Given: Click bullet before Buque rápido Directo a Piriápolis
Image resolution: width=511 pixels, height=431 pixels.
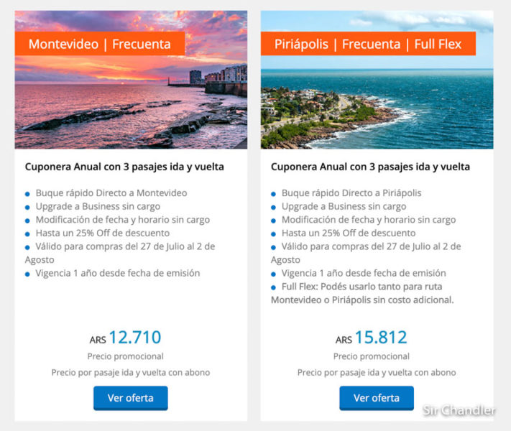Looking at the screenshot, I should (273, 194).
